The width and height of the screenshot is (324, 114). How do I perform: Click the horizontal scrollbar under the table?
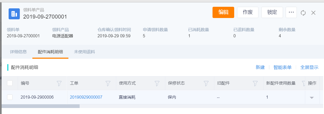pyautogui.click(x=40, y=106)
